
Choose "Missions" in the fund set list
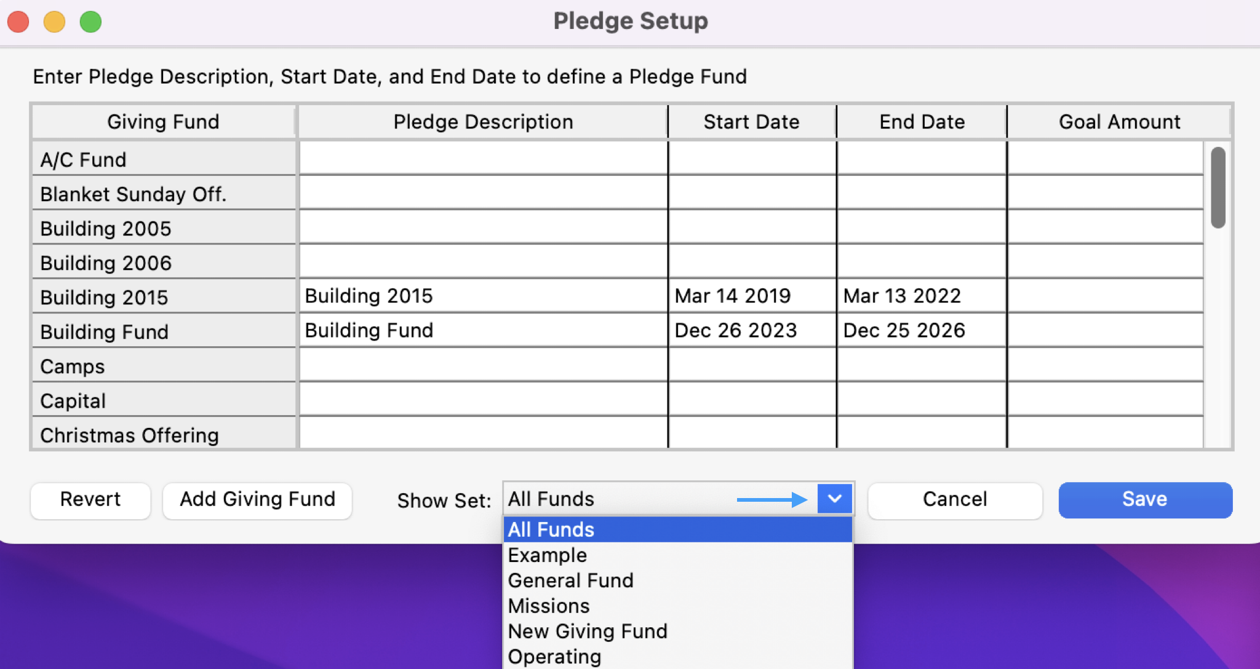(548, 605)
